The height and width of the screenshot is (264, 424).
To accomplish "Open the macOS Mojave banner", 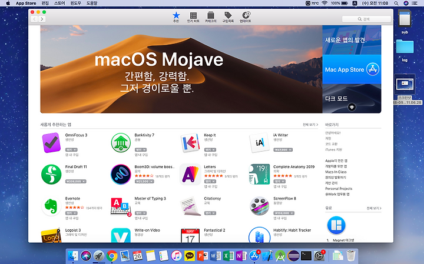I will pos(181,69).
